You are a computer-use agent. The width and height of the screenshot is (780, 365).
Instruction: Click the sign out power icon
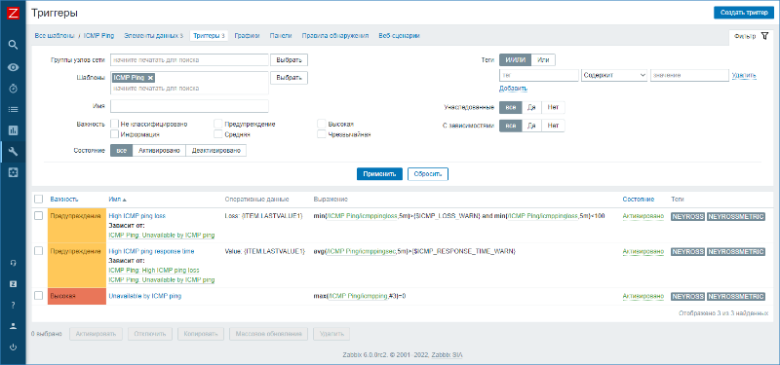[14, 347]
